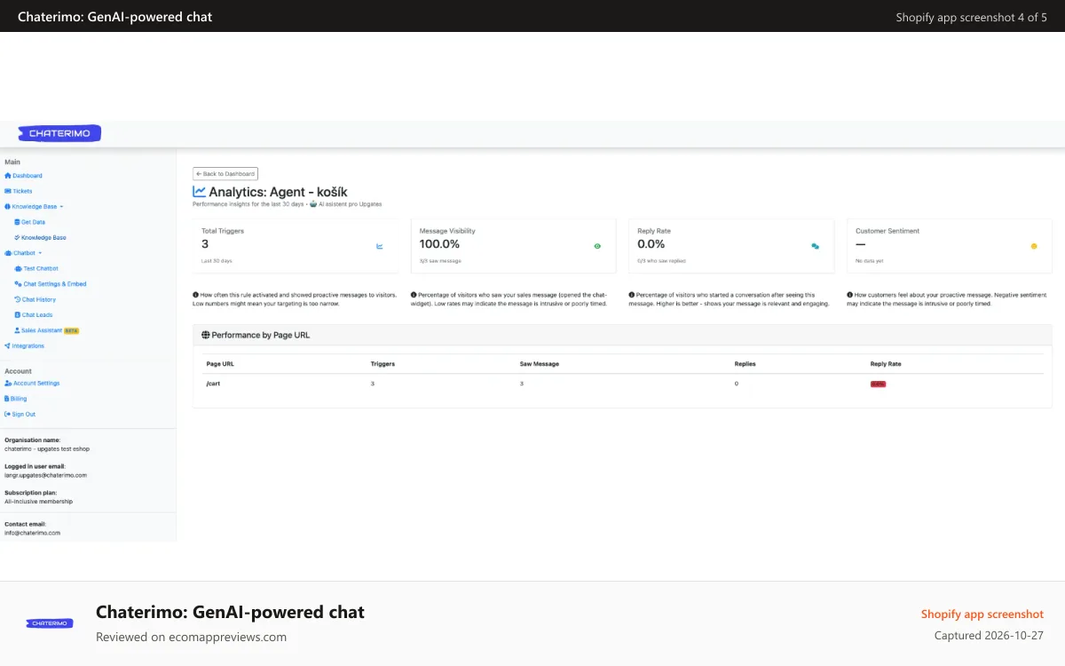Collapse the Chatbot section caret
Viewport: 1065px width, 666px height.
pos(40,253)
